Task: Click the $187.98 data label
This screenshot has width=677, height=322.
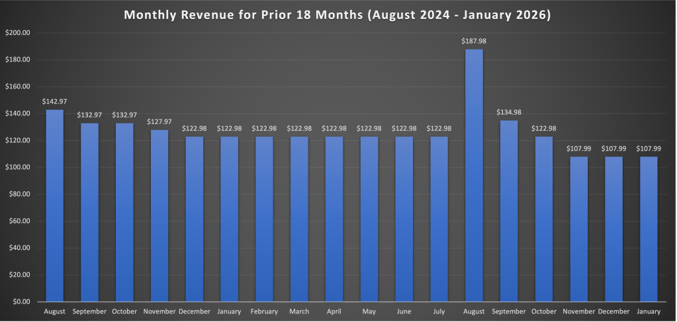Action: click(x=474, y=41)
